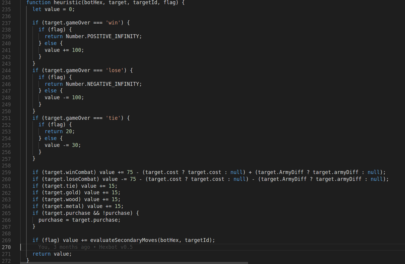
Task: Click "value += 100;" on line 241
Action: [64, 50]
